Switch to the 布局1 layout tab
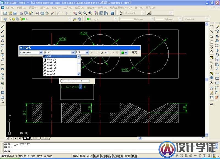Screen dimensions: 220x159 coord(35,138)
